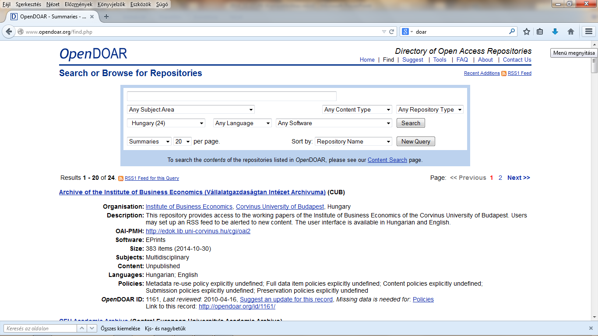Viewport: 598px width, 336px height.
Task: Click the RSS icon beside feed for this query
Action: pyautogui.click(x=121, y=178)
